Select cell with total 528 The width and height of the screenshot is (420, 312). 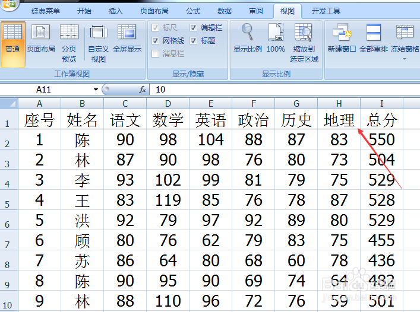point(382,200)
